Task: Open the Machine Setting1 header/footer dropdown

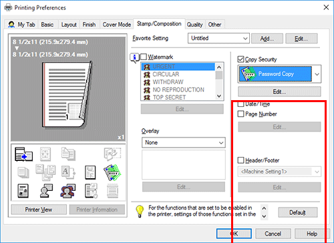Action: pyautogui.click(x=279, y=172)
